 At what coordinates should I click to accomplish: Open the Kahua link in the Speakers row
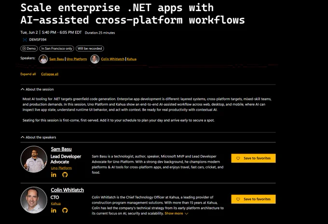[132, 59]
